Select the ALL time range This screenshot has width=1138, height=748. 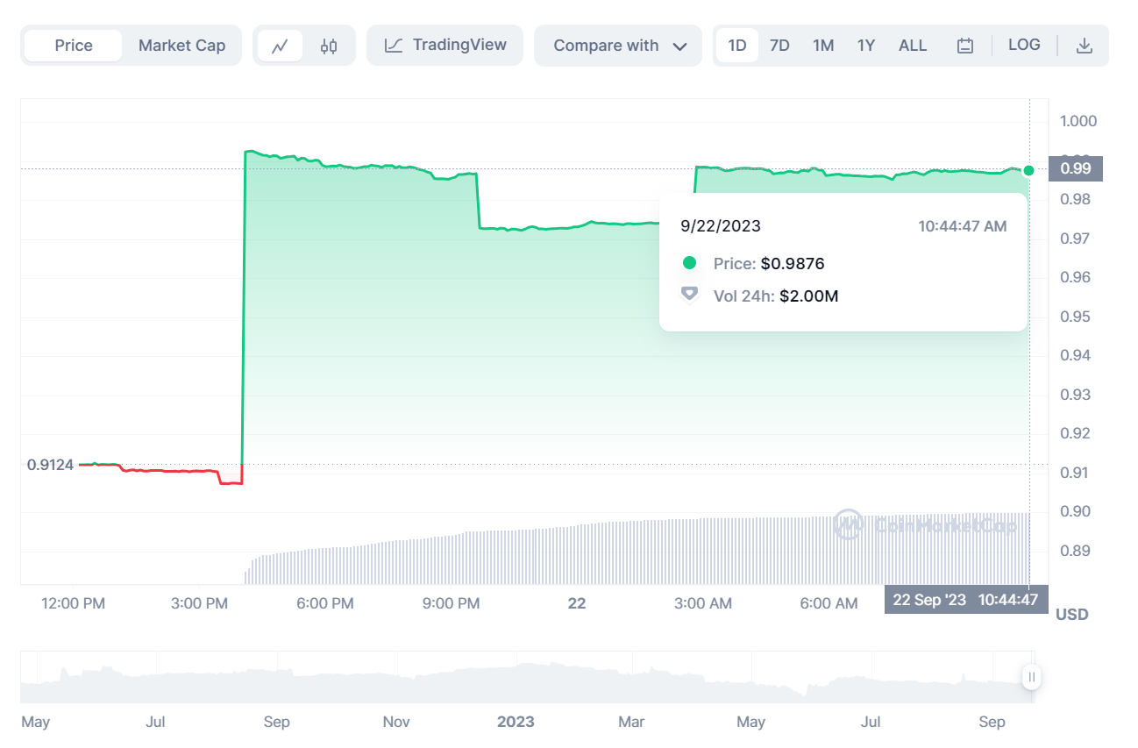point(913,46)
